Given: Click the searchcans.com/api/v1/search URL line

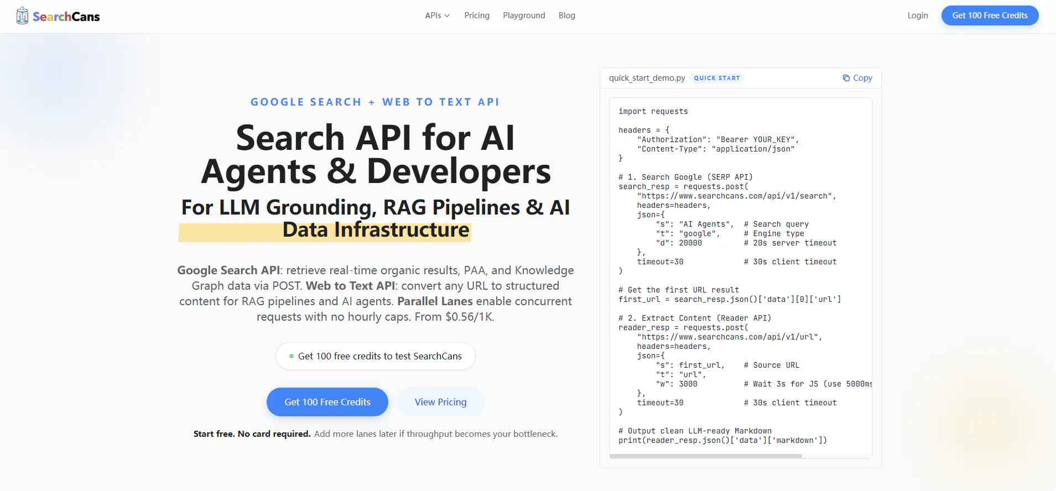Looking at the screenshot, I should [737, 196].
